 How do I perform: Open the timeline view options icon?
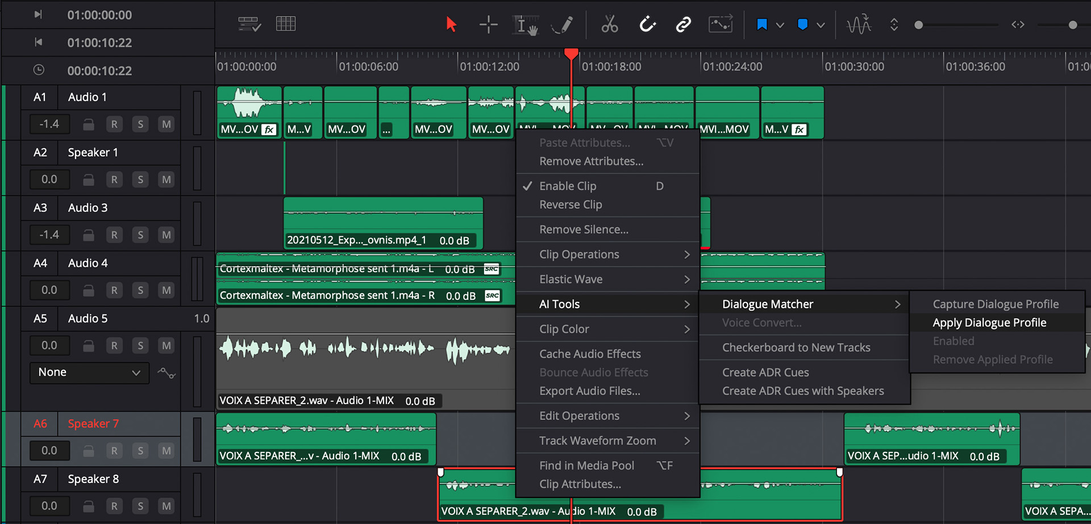249,24
